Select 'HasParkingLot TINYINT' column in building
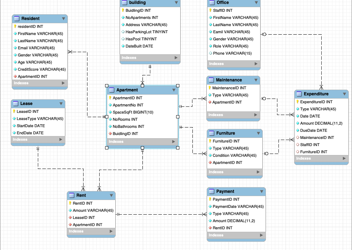This screenshot has height=250, width=352. point(150,32)
